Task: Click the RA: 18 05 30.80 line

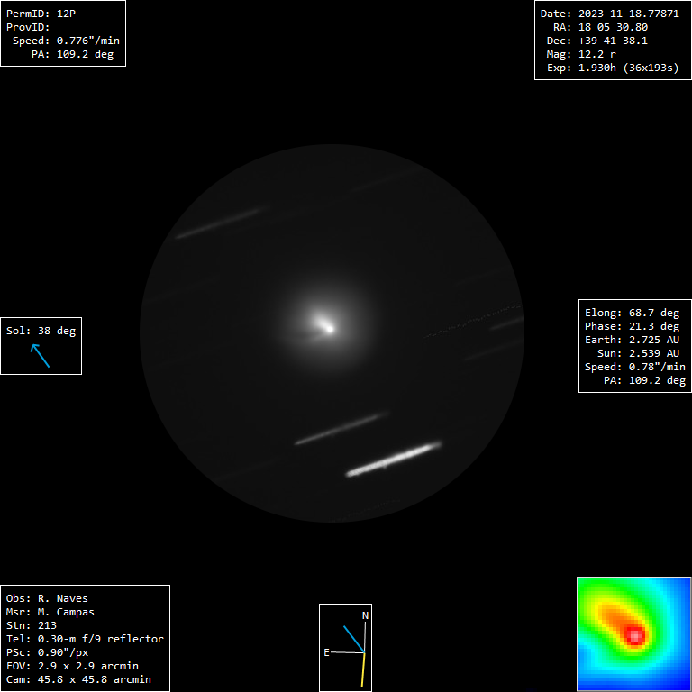Action: [600, 27]
